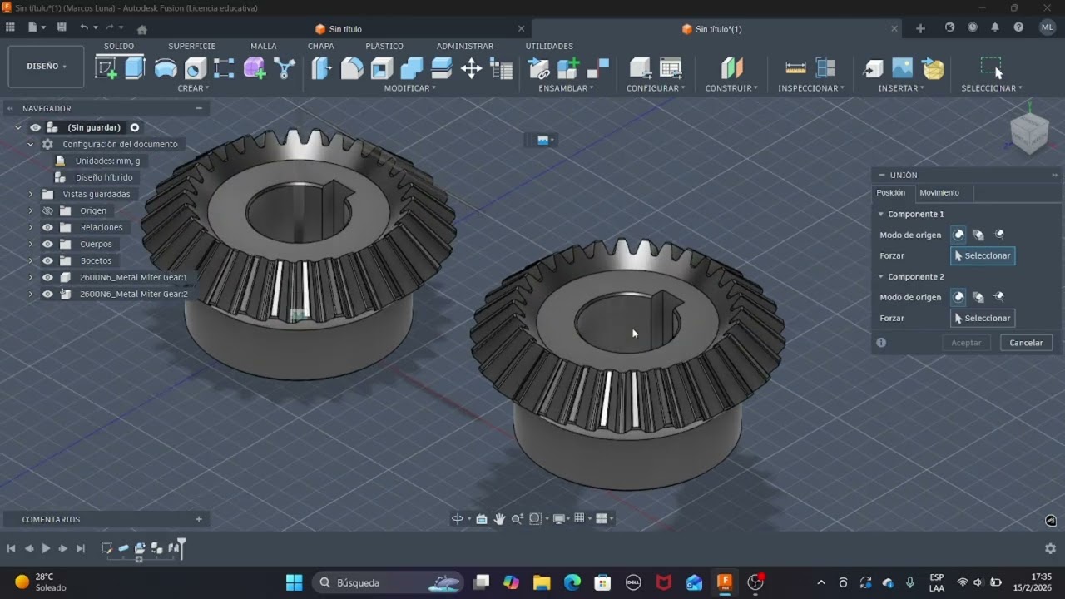Click the Cancelar button
This screenshot has height=599, width=1065.
[1026, 343]
